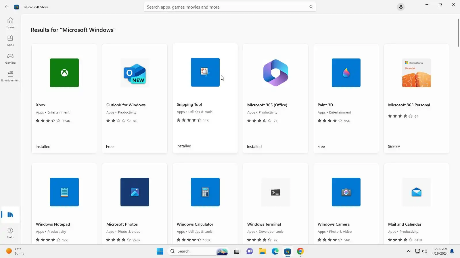
Task: Open the Snipping Tool title link
Action: click(189, 104)
